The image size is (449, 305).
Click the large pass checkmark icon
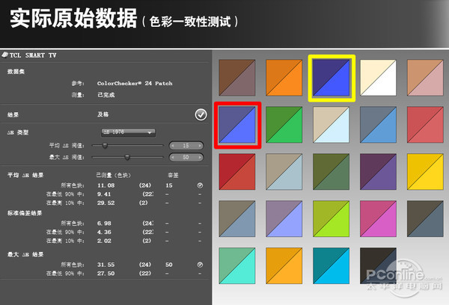coord(201,114)
